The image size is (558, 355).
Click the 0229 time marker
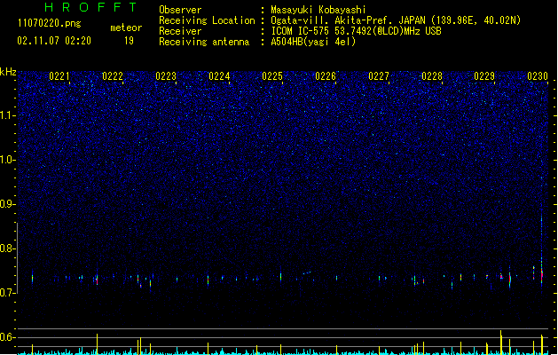pos(484,76)
